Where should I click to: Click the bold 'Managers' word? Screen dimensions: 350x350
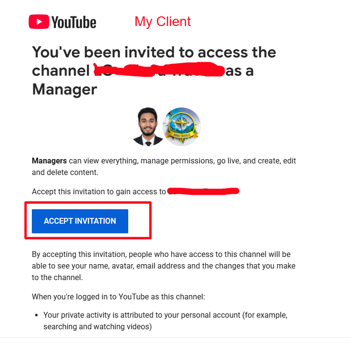tap(49, 161)
